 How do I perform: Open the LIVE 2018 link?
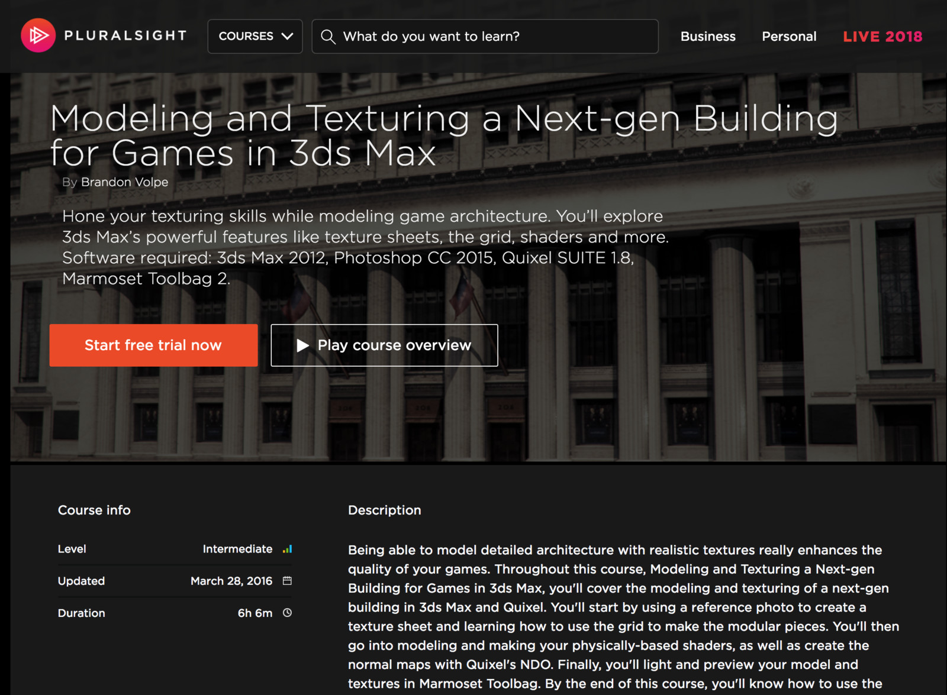pyautogui.click(x=882, y=36)
